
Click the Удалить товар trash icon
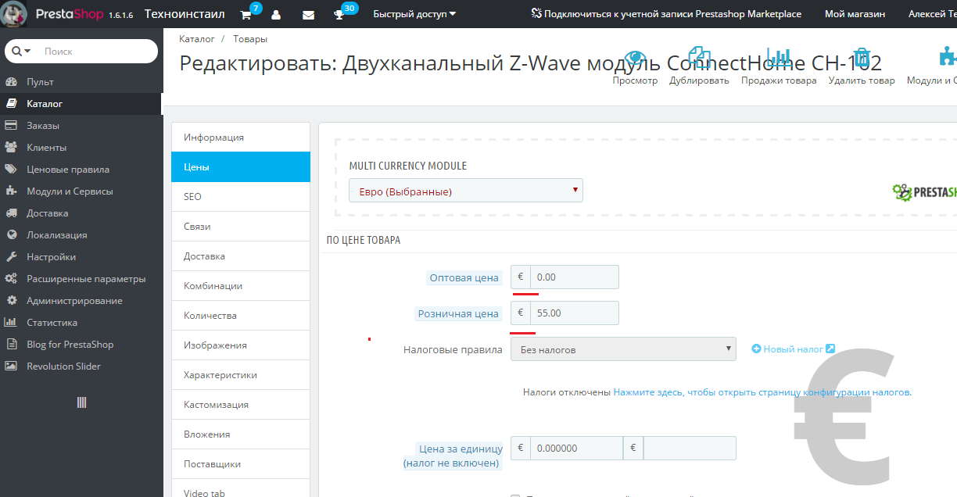click(x=862, y=58)
